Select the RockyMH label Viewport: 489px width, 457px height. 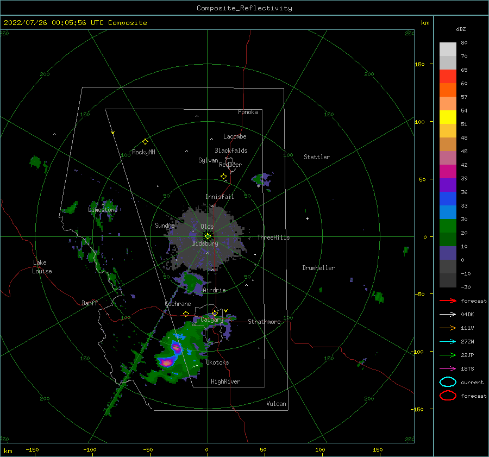pos(143,152)
